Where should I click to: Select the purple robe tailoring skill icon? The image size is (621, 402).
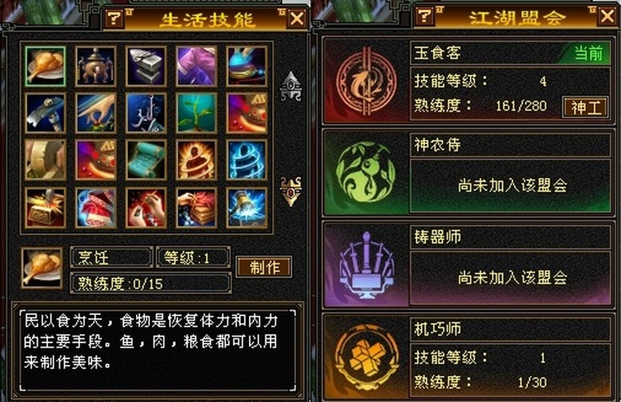point(197,66)
